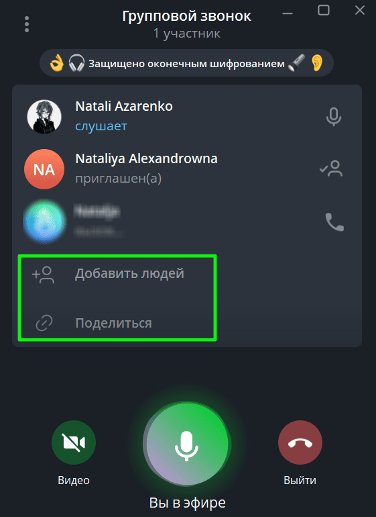Select Добавить людей entry

117,275
